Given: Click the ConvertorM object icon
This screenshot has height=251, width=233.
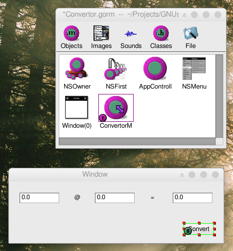Looking at the screenshot, I should pos(116,107).
